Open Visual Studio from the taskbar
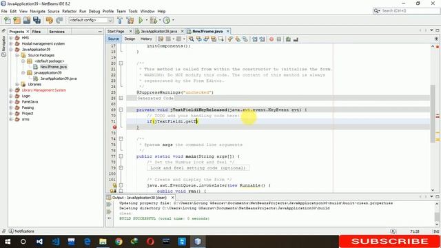Viewport: 441px width, 248px height. (x=39, y=242)
